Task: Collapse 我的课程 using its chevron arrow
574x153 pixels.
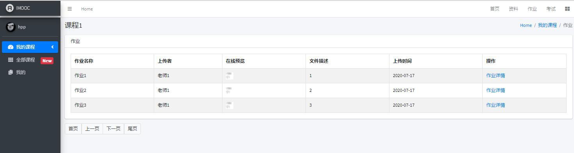Action: coord(52,47)
